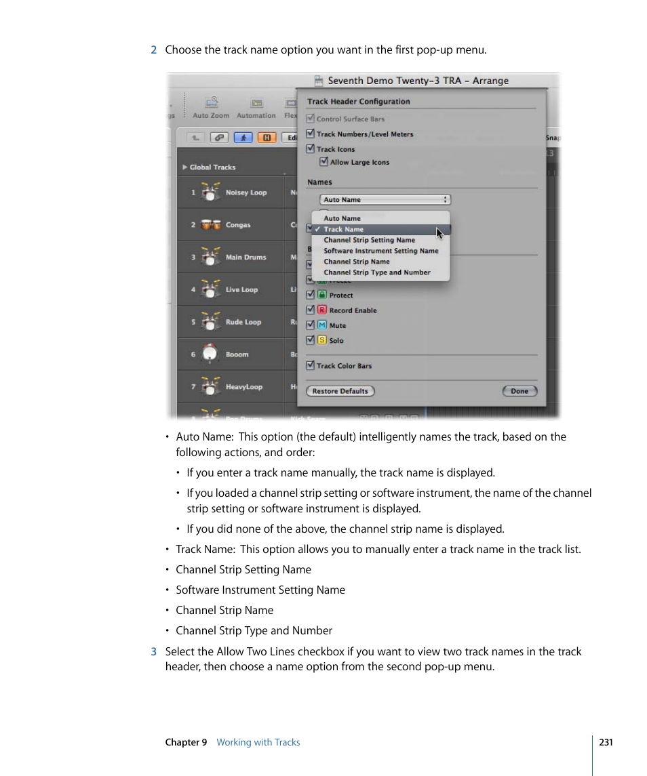
Task: Select the HeavyLoop drum kit icon
Action: coord(210,386)
